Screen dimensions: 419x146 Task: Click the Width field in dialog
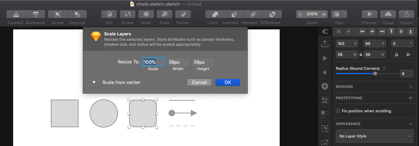[178, 62]
